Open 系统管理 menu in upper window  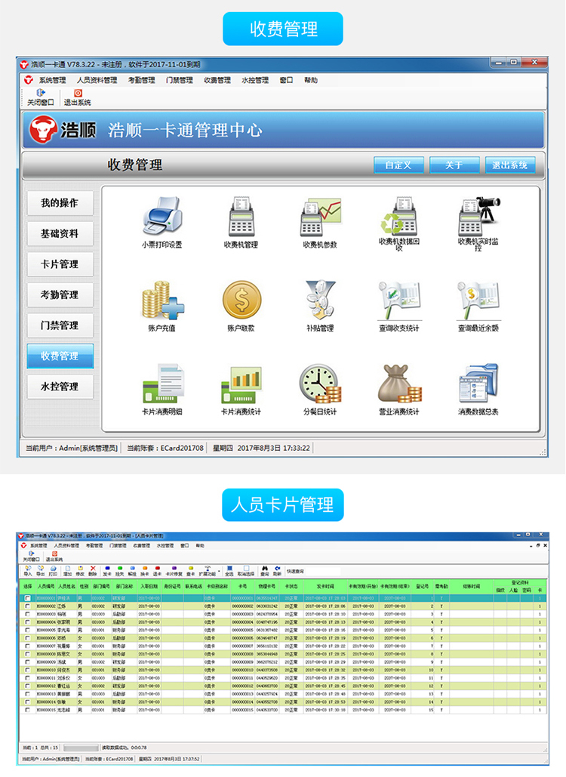[52, 80]
